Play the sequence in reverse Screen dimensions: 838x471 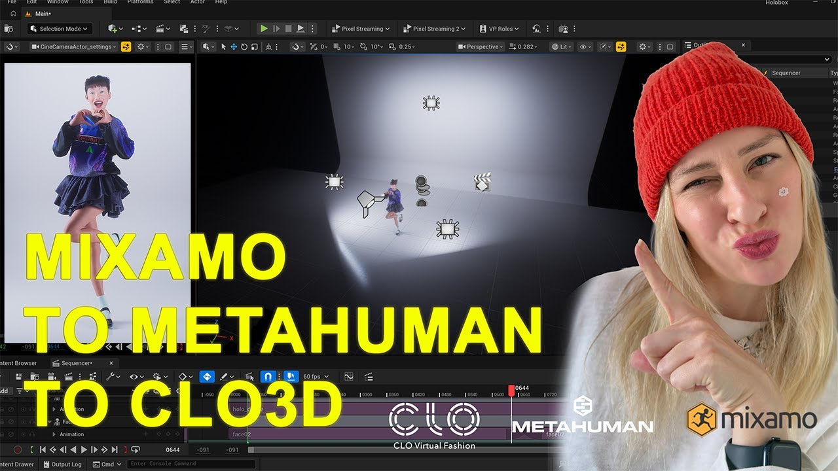pos(73,450)
